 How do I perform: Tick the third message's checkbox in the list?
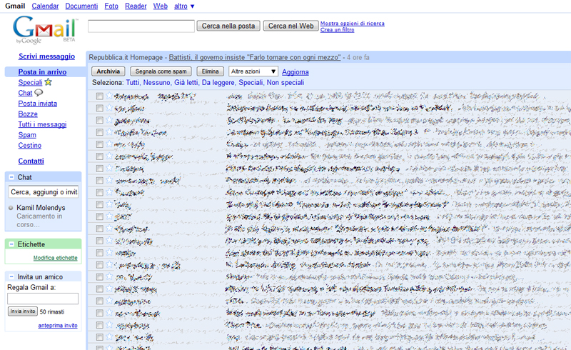99,120
